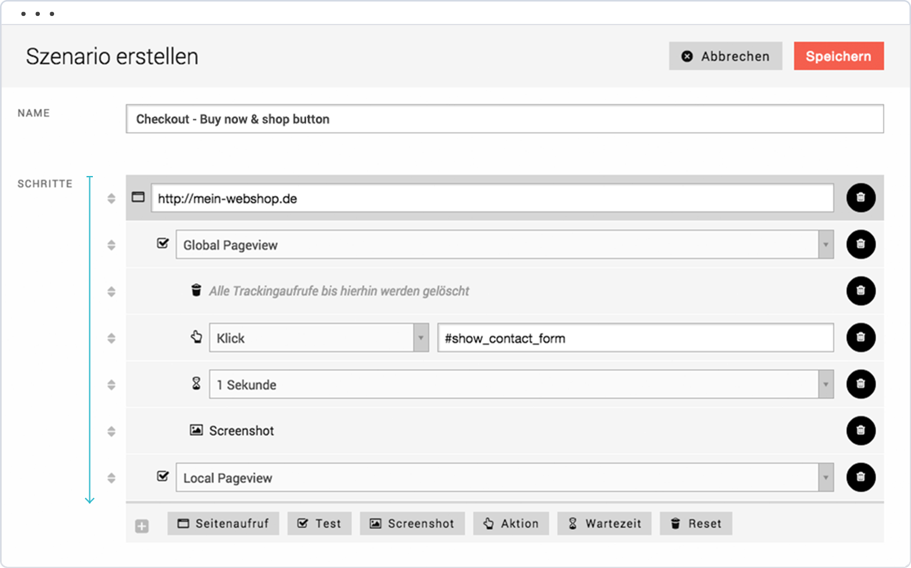Click the 'Szenario erstellen' heading
Viewport: 911px width, 568px height.
coord(112,56)
